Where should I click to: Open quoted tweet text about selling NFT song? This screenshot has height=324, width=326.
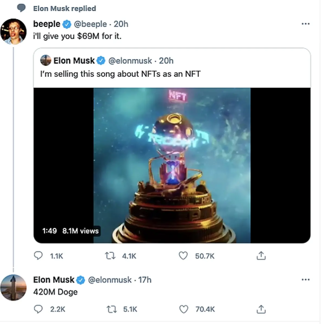coord(120,74)
